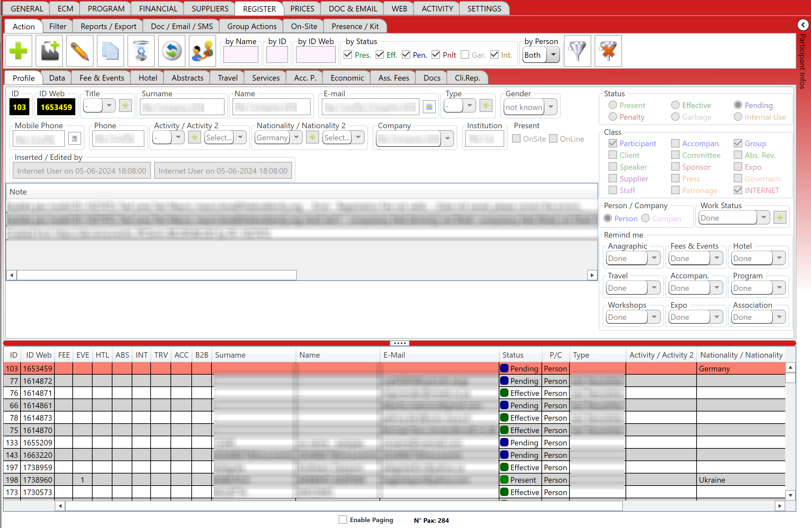This screenshot has width=811, height=528.
Task: Click the envelope icon beside E-mail field
Action: pos(429,107)
